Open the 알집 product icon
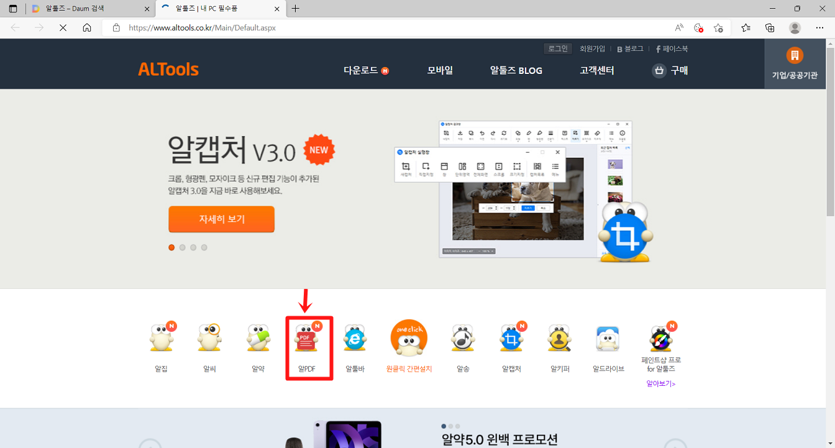 (162, 338)
